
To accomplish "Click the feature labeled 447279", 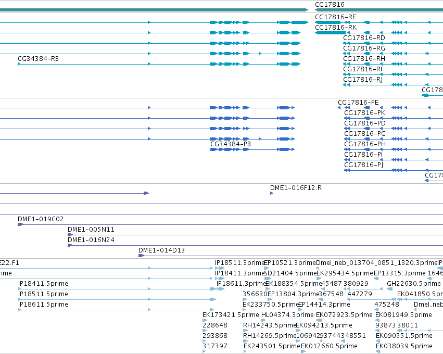I will tap(360, 294).
